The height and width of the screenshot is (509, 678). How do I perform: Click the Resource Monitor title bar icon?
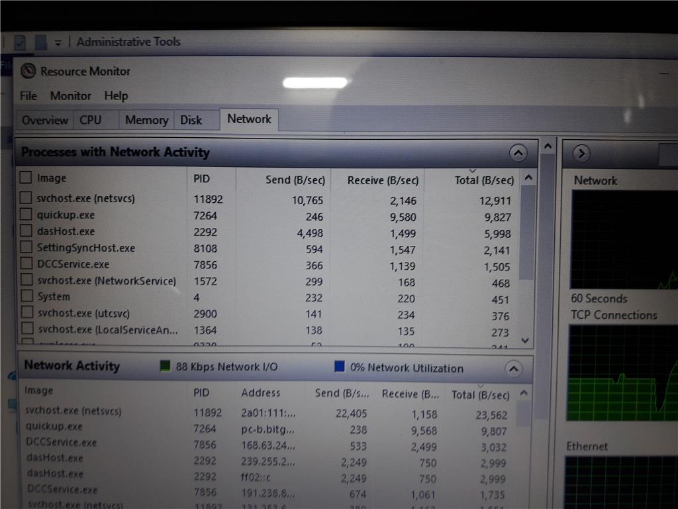point(28,70)
